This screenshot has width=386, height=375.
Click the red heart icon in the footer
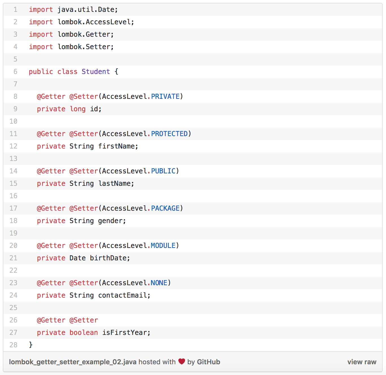[182, 362]
